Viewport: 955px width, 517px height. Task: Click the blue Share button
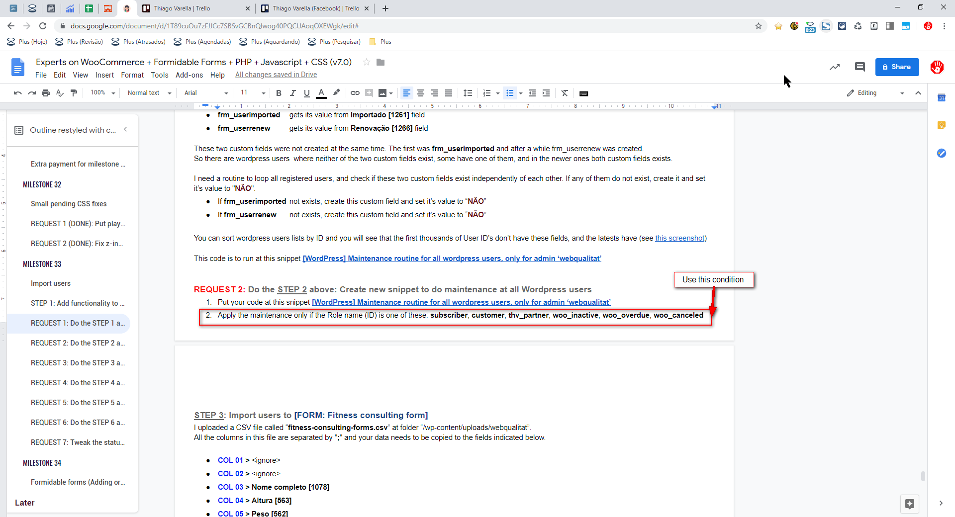897,67
